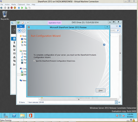Click the Explorer window system icon

pyautogui.click(x=18, y=22)
